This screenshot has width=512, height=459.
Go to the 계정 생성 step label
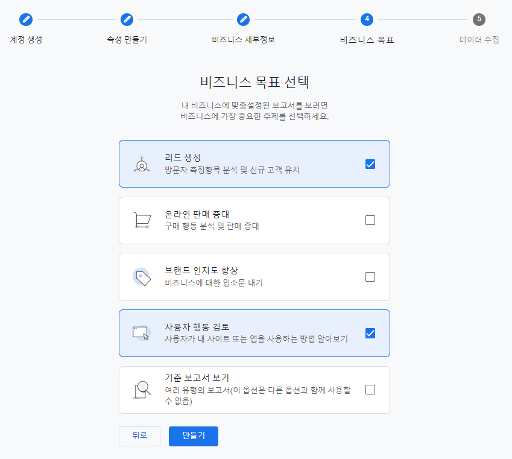tap(26, 40)
